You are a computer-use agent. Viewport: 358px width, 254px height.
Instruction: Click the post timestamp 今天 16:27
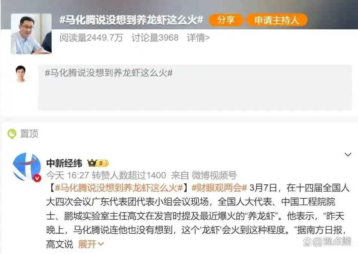pos(68,175)
